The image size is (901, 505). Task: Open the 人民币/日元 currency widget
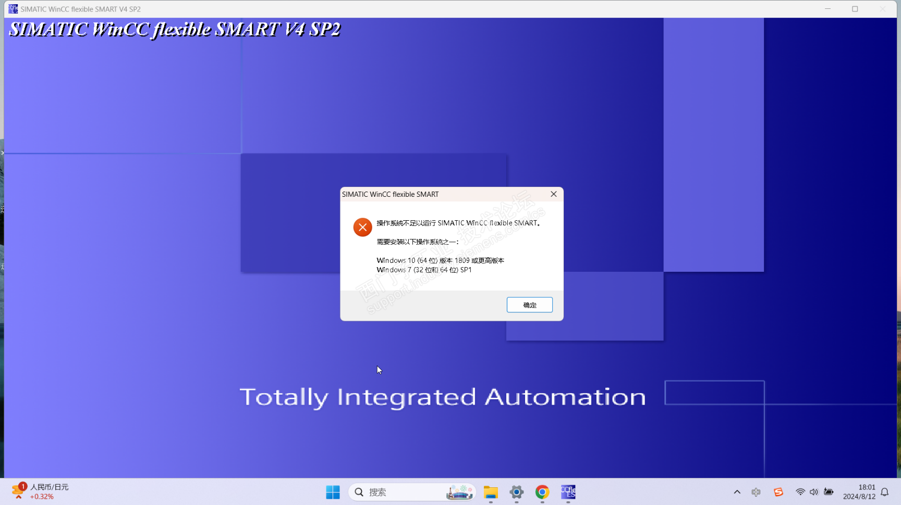40,492
